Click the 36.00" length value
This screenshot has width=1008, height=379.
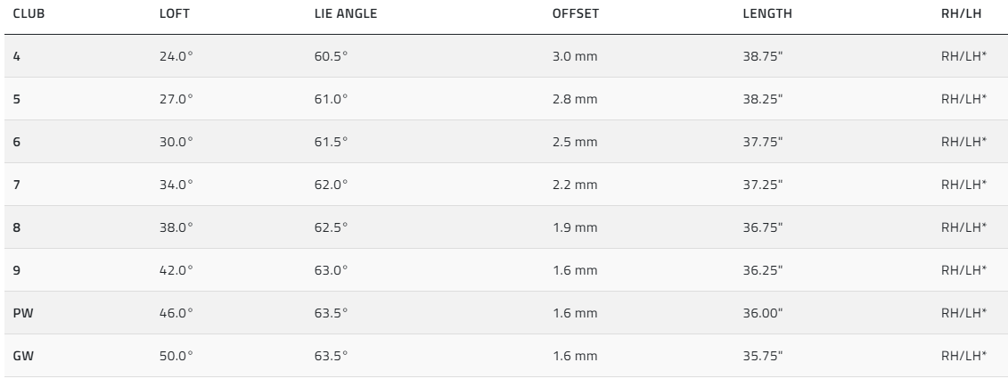(762, 313)
